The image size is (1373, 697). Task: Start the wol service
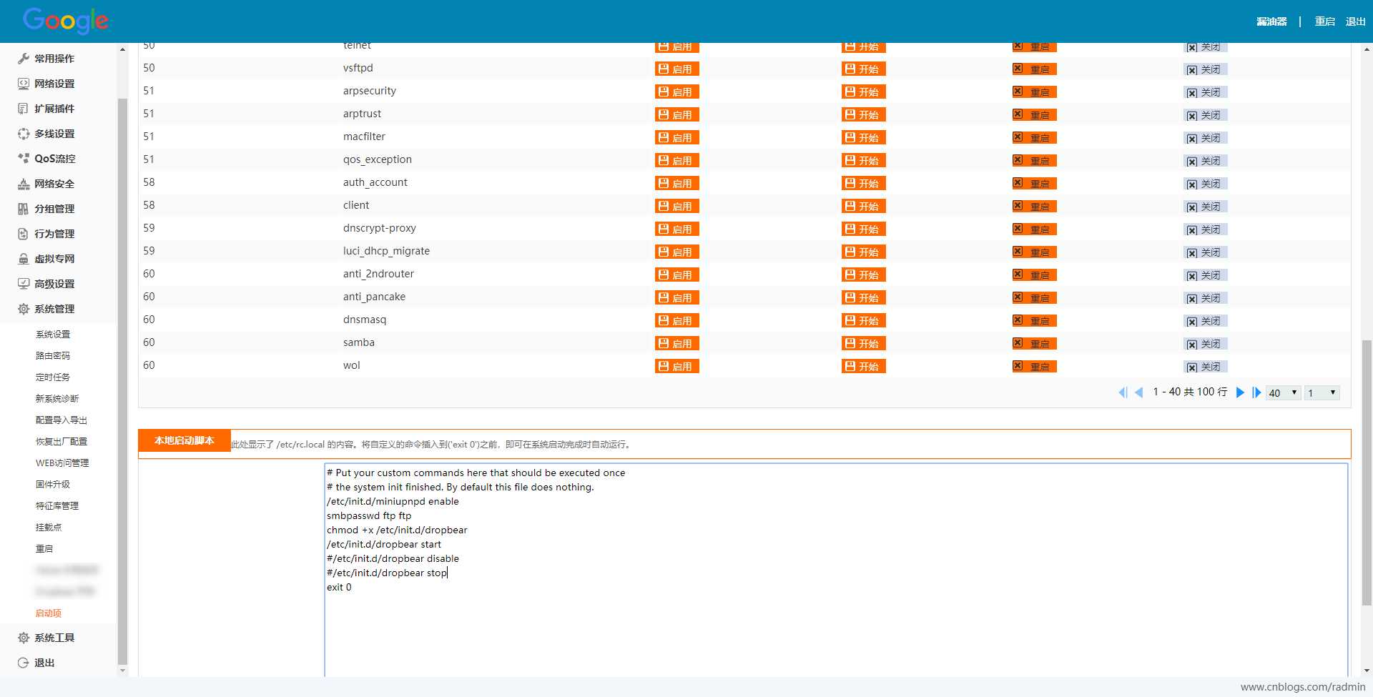[863, 366]
